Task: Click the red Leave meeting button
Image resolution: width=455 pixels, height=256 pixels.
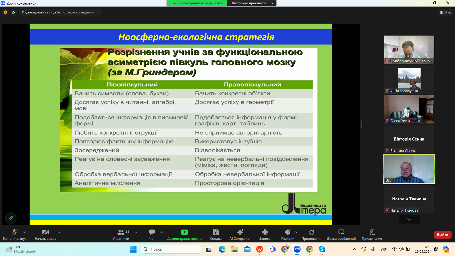Action: click(x=442, y=235)
